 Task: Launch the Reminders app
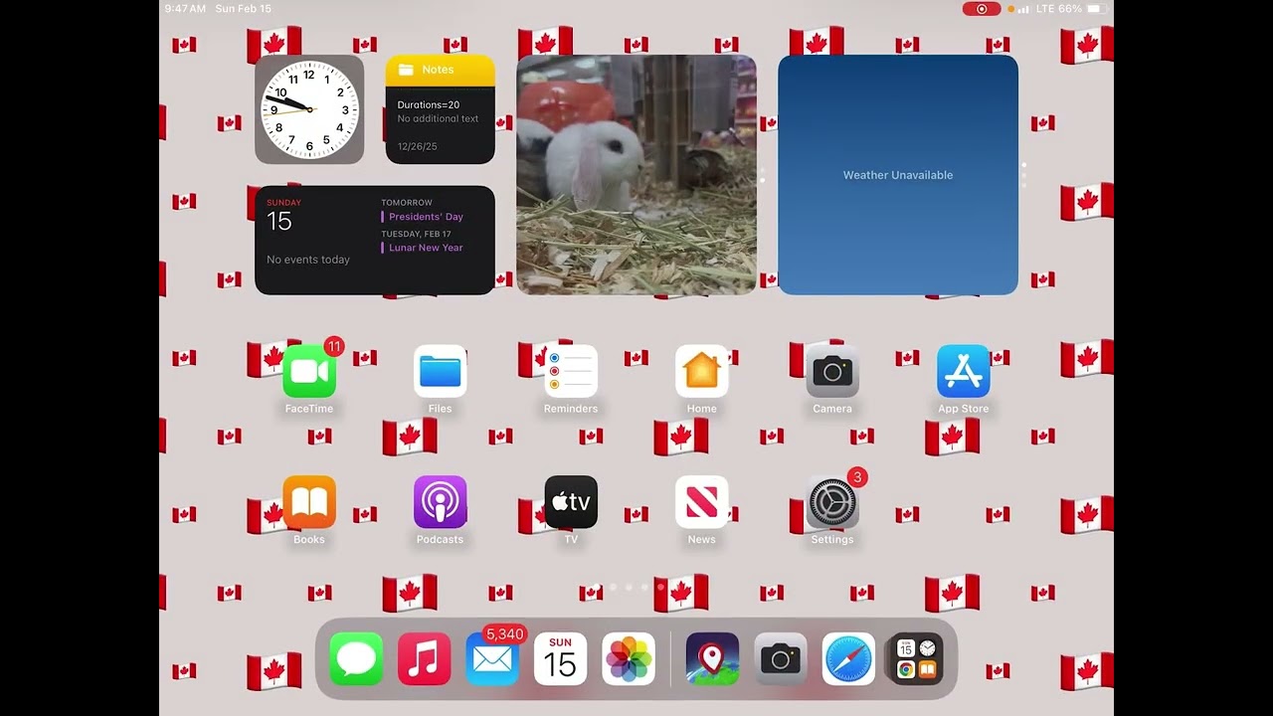tap(571, 372)
